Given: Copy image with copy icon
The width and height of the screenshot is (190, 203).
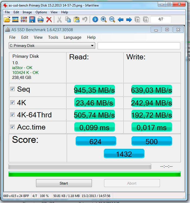Looking at the screenshot, I should coord(68,20).
